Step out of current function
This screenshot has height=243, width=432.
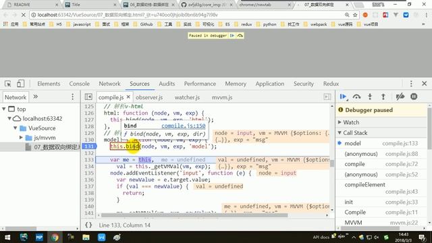click(383, 97)
